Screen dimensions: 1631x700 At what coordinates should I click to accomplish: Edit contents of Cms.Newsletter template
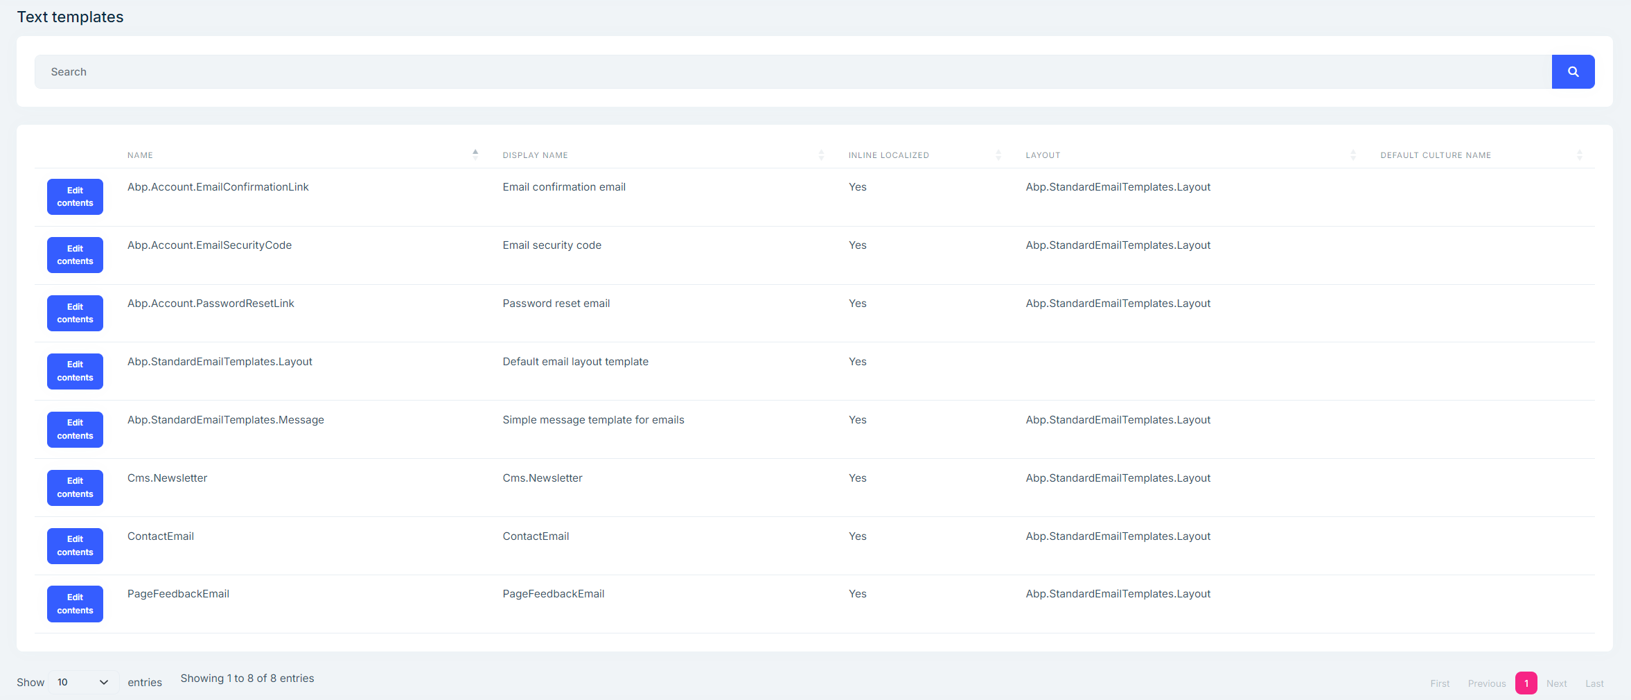click(x=75, y=488)
